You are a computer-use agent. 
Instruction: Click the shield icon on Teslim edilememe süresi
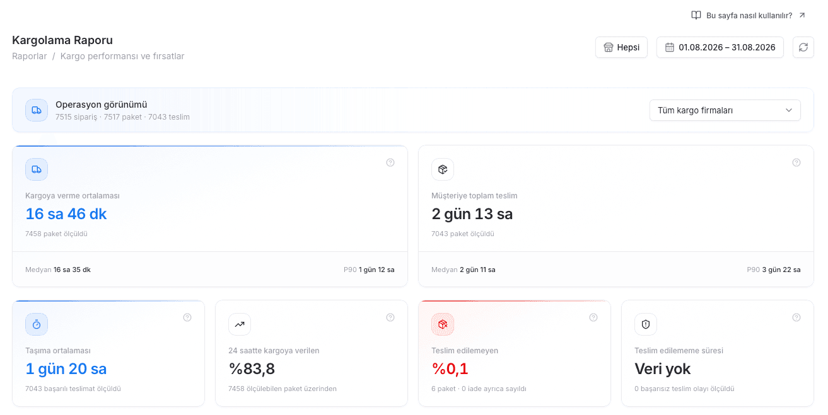pyautogui.click(x=646, y=324)
